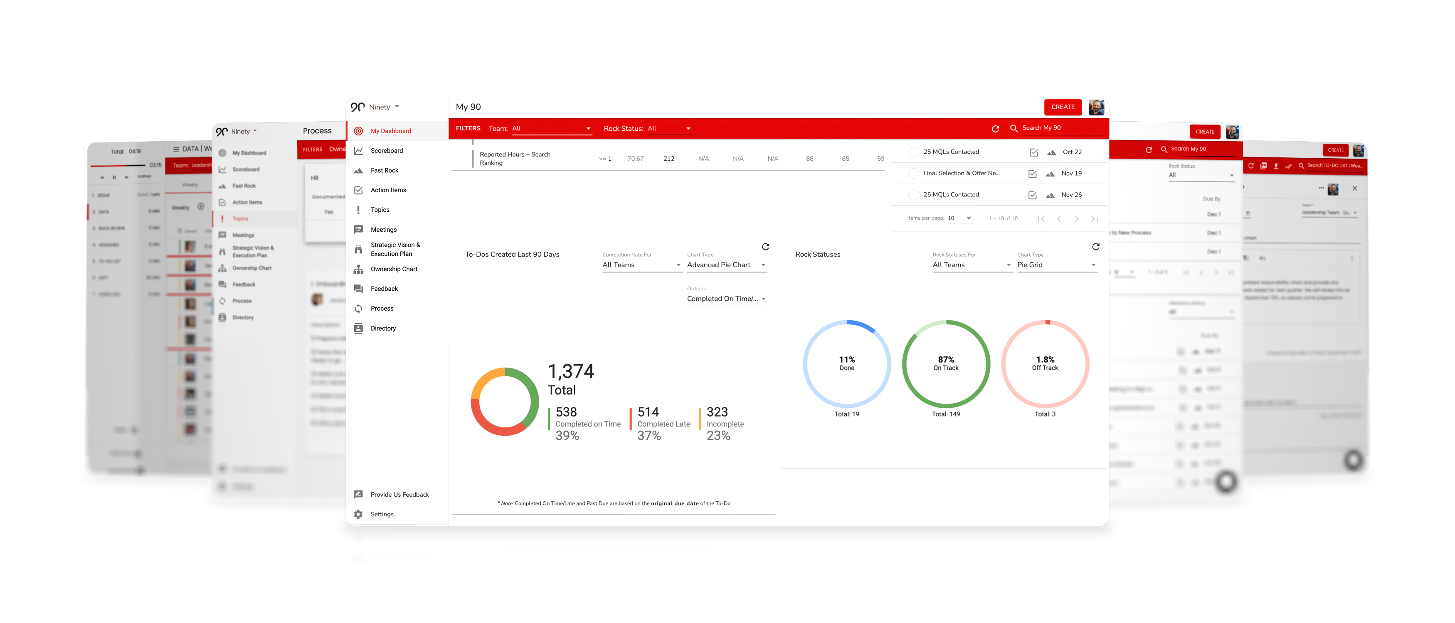Refresh the Rock Statuses widget
1455x623 pixels.
pyautogui.click(x=1096, y=247)
